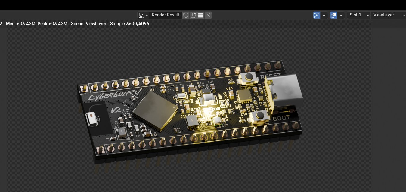This screenshot has height=192, width=406.
Task: Click the AE1 antenna component in render
Action: (91, 119)
